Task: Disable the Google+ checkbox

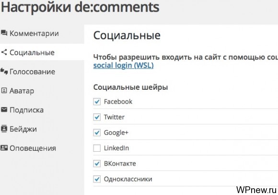Action: click(x=97, y=133)
